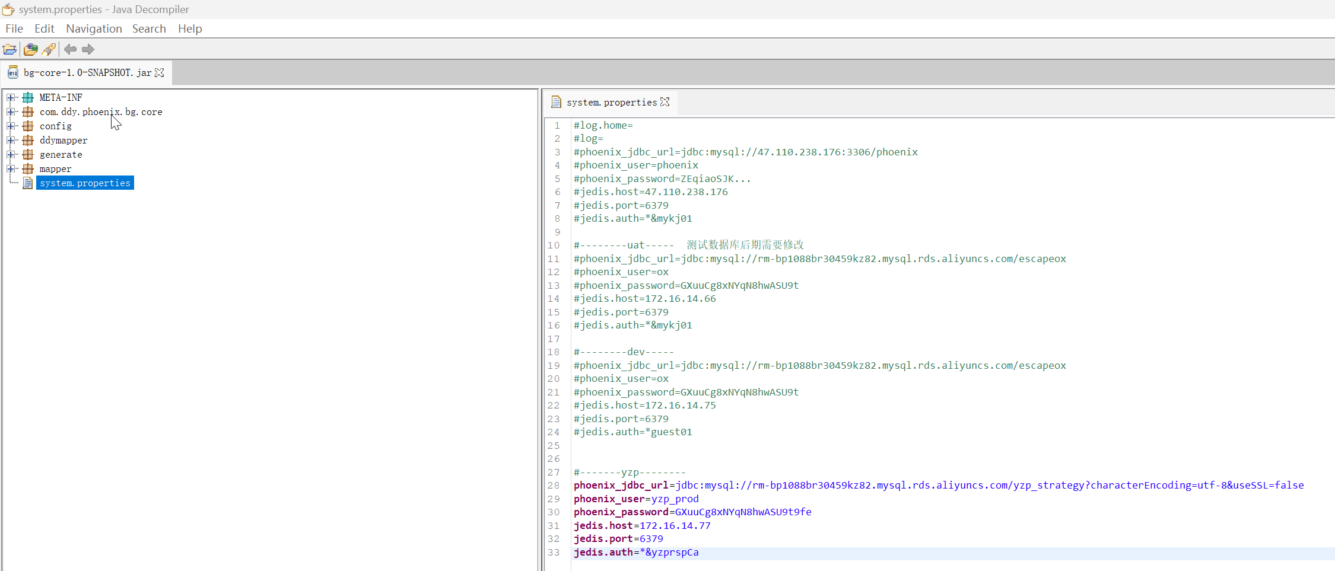Expand the config package node
This screenshot has height=571, width=1335.
[x=11, y=126]
